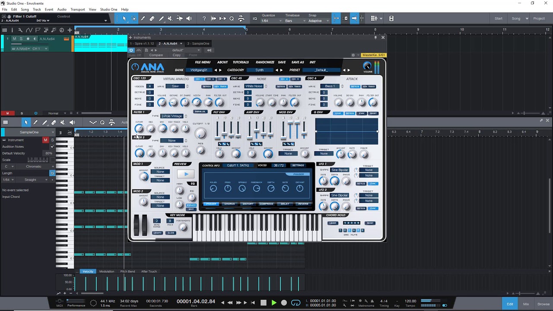
Task: Open the White Noise wave dropdown
Action: (254, 86)
